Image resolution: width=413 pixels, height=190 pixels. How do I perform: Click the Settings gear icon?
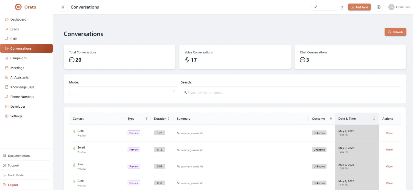7,116
